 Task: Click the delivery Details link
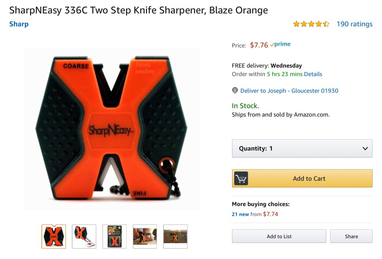pyautogui.click(x=313, y=74)
